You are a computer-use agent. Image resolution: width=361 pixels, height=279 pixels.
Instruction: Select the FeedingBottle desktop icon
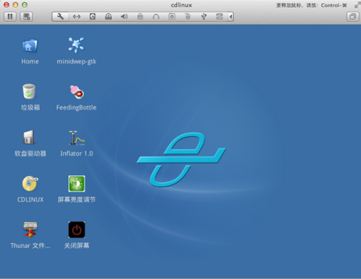[x=77, y=92]
